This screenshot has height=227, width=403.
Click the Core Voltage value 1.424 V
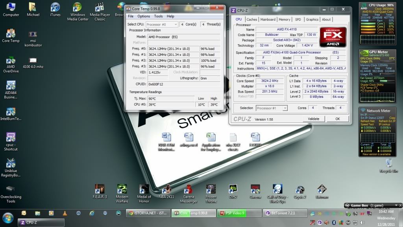coord(307,46)
